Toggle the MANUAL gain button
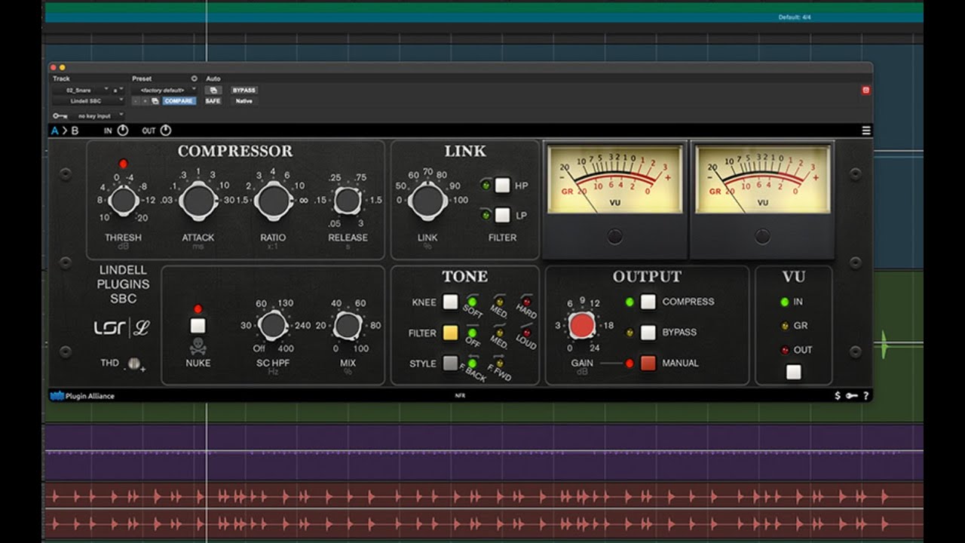This screenshot has width=965, height=543. coord(648,364)
